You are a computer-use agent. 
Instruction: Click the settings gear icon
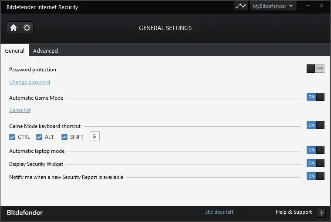point(27,28)
